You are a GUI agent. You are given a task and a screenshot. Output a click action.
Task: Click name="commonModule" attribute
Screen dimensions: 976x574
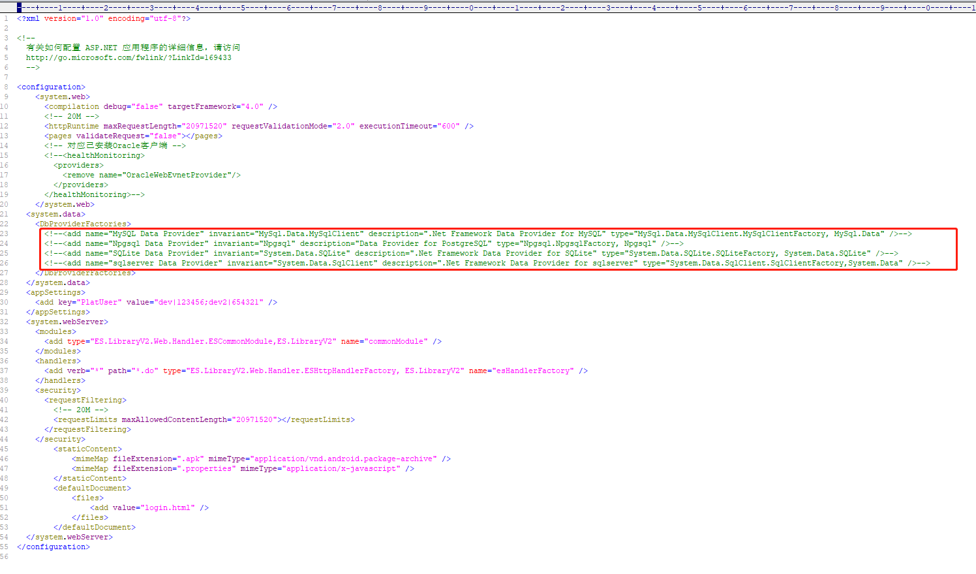click(384, 341)
